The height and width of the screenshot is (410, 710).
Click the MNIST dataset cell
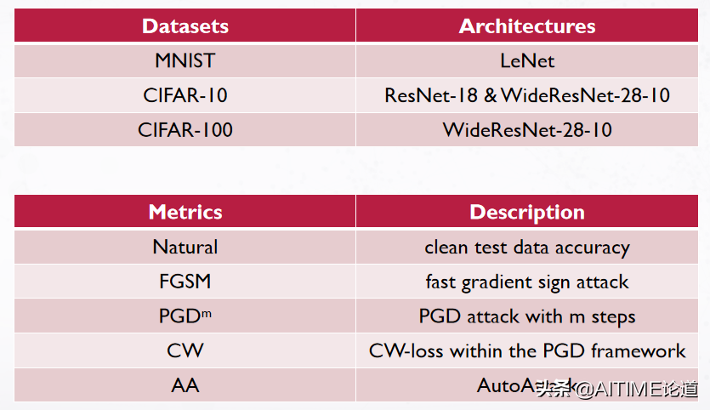pos(185,60)
